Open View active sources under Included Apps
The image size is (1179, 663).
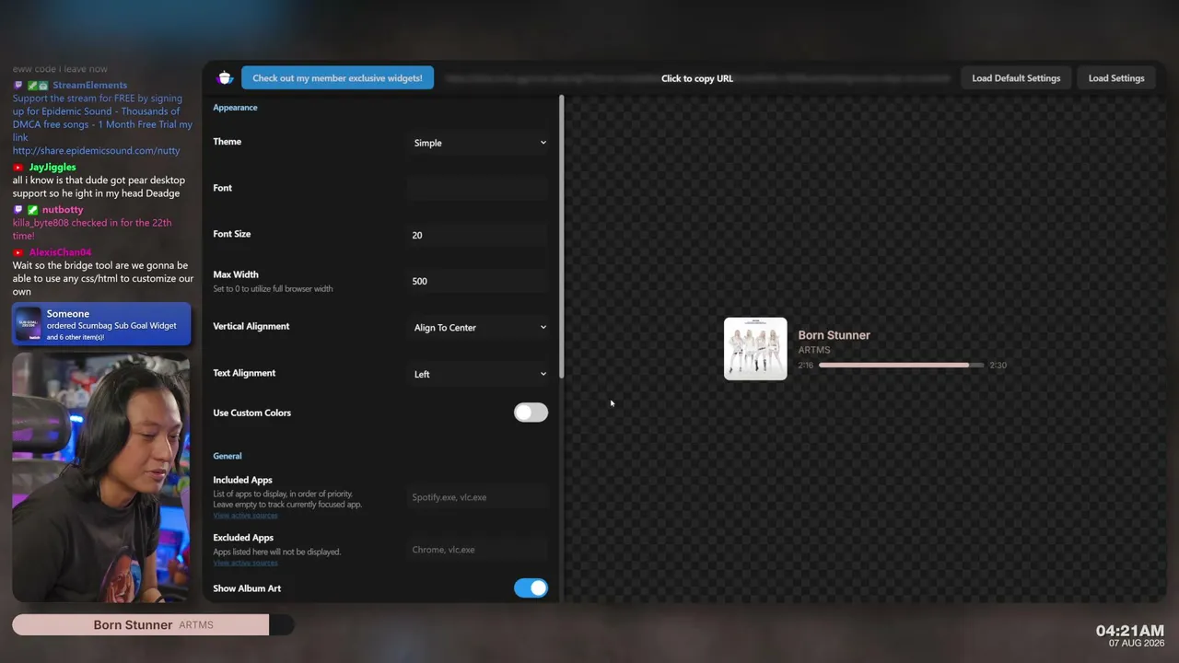[245, 515]
